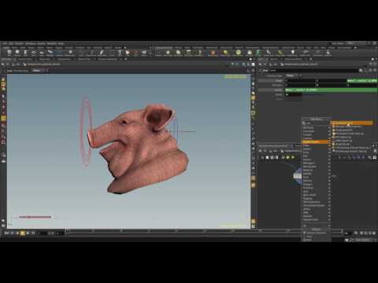Open the Take List pane tab

pyautogui.click(x=273, y=60)
